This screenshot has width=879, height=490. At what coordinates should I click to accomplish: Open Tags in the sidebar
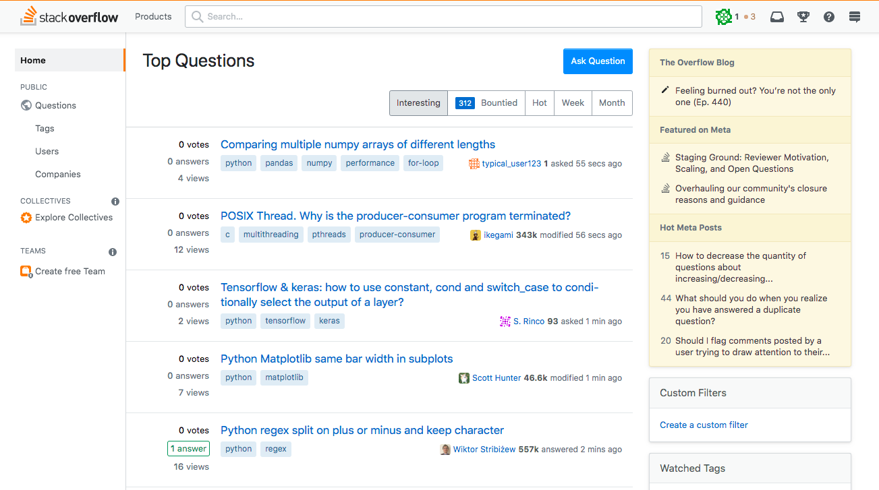[x=45, y=128]
